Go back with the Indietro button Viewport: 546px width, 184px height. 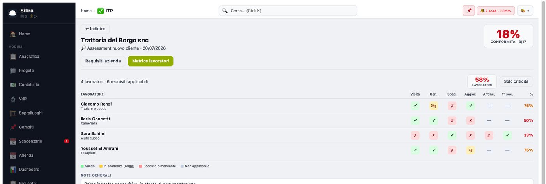tap(95, 29)
